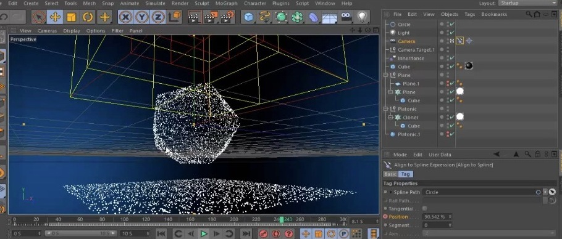Open the Character menu

[x=255, y=3]
